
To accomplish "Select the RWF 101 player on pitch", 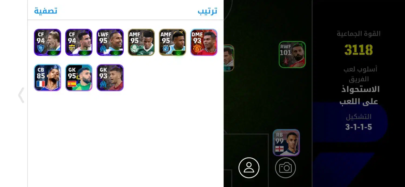I will pyautogui.click(x=292, y=55).
